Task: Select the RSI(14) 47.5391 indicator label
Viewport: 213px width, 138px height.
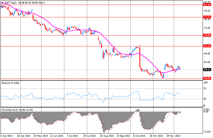Action: (x=11, y=83)
